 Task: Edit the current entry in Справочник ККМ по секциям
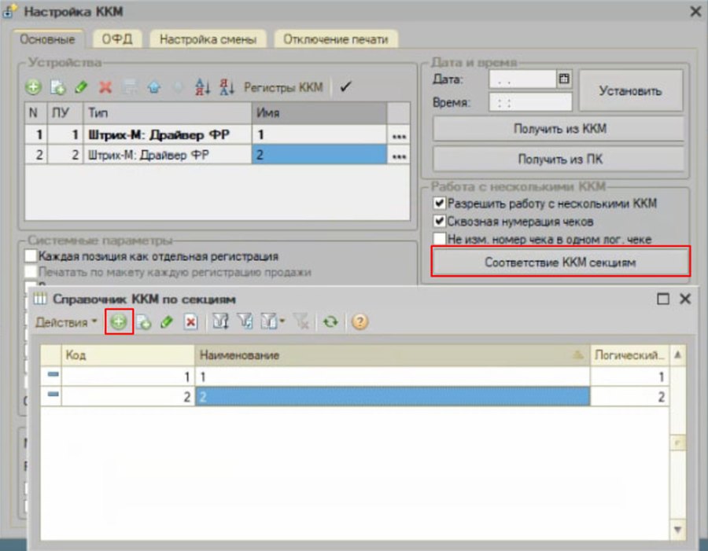click(x=167, y=321)
